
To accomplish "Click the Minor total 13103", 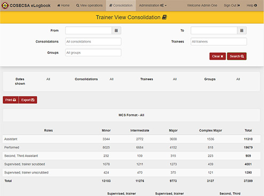I will [x=106, y=181].
